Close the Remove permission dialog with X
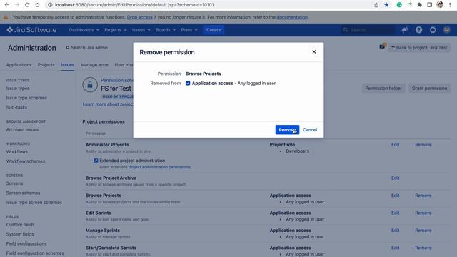Screen dimensions: 457x257 (314, 51)
